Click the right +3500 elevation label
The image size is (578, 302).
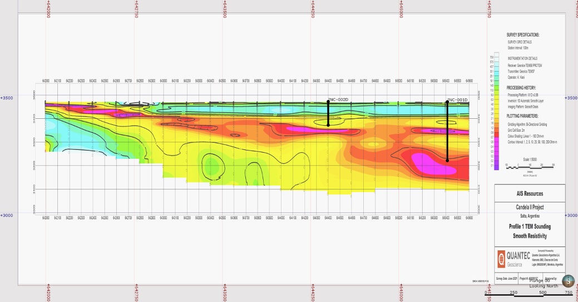click(x=571, y=98)
